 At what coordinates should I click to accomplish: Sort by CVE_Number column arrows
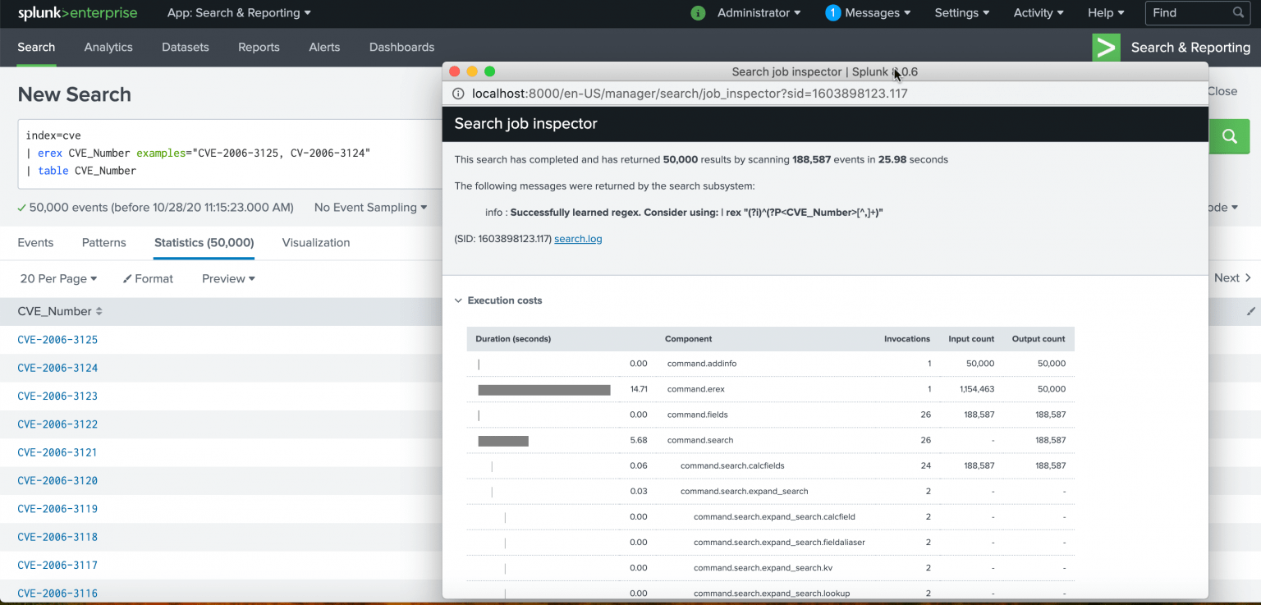(99, 312)
